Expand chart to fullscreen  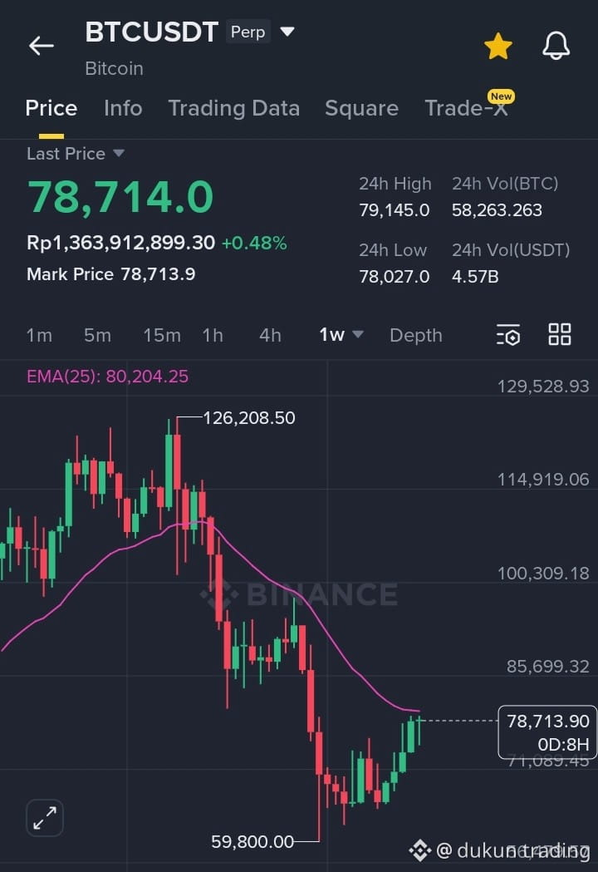point(45,817)
